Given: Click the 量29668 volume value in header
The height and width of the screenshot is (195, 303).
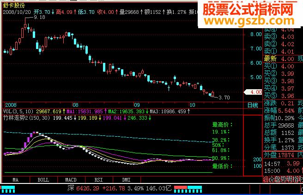Looking at the screenshot, I should pos(129,12).
